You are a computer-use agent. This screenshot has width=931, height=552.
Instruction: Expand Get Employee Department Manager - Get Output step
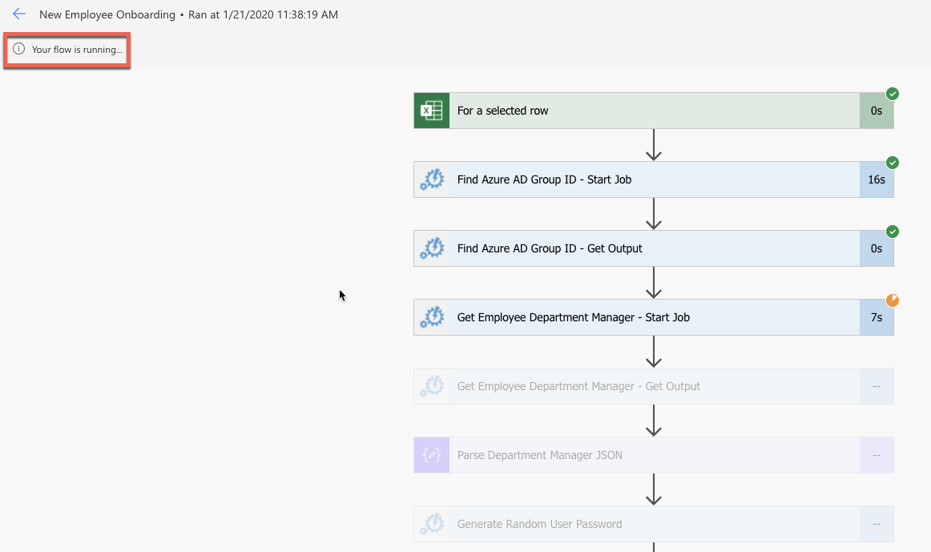tap(654, 386)
